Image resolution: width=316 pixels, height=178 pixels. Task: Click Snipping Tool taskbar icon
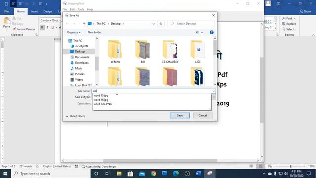[210, 174]
